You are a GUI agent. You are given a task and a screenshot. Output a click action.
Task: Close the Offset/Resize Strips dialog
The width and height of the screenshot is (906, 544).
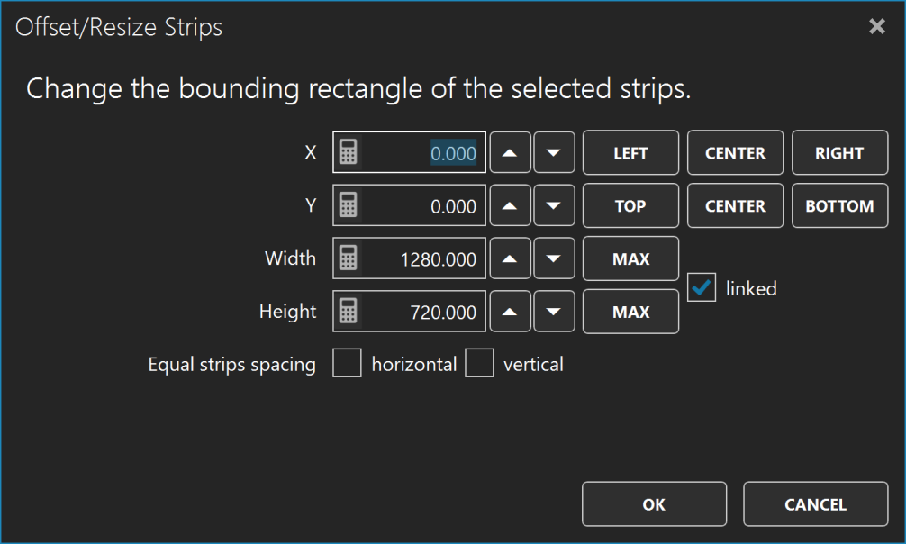point(877,26)
